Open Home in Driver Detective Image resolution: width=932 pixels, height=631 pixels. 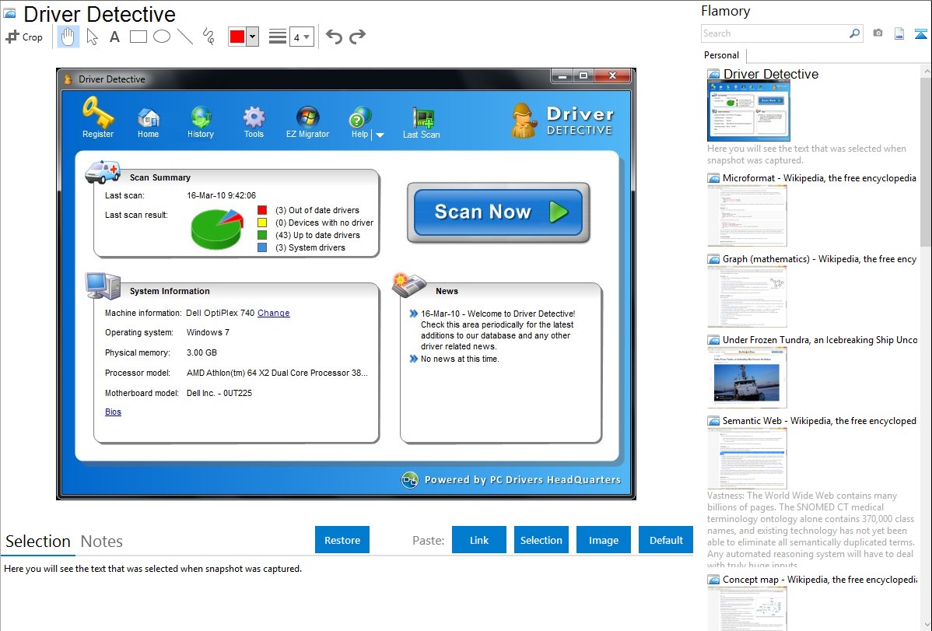click(x=148, y=123)
